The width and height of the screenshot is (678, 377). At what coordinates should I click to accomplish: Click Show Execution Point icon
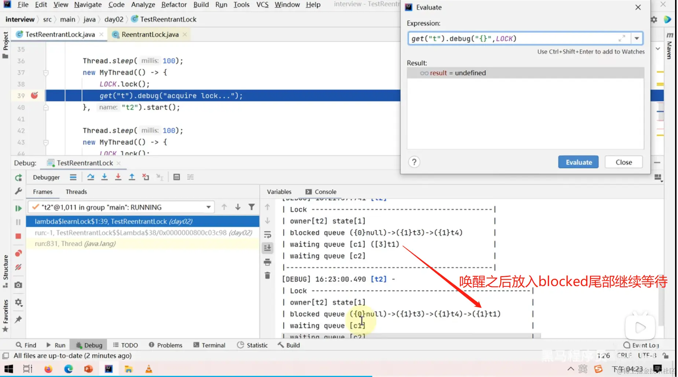click(73, 177)
